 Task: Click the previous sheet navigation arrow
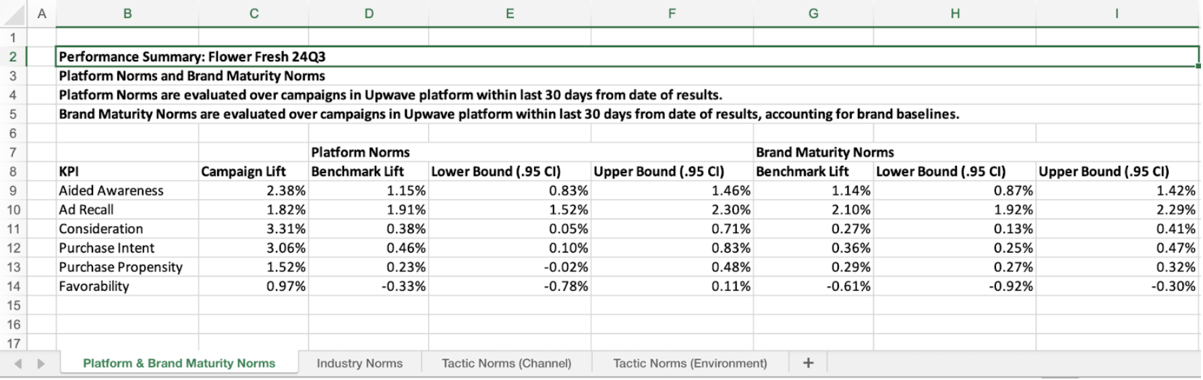[18, 364]
